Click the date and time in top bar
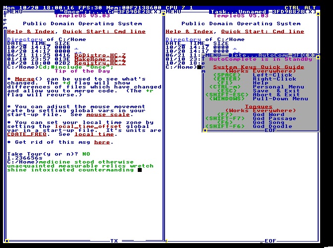The height and width of the screenshot is (248, 333). coord(39,8)
